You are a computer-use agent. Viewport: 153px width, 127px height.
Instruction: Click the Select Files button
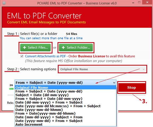click(x=36, y=48)
